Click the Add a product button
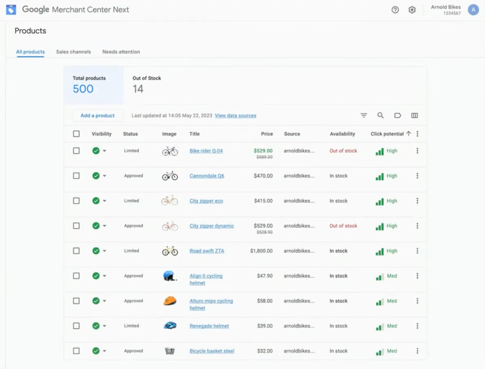485x369 pixels. click(x=98, y=116)
